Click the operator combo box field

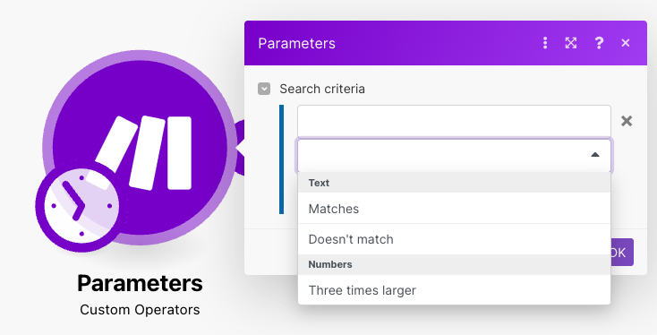[454, 155]
